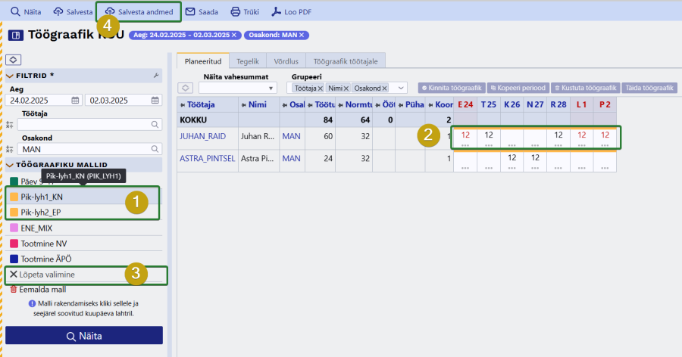Click the Töötaja search input field

point(89,125)
